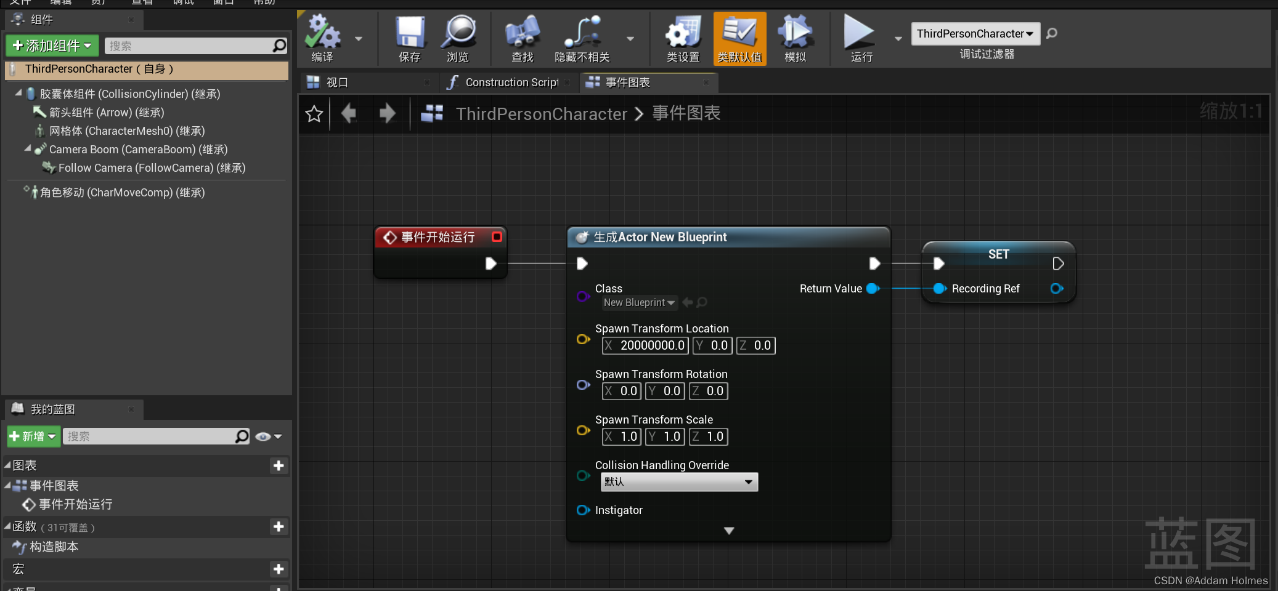Click the Instigator input pin

click(x=583, y=510)
